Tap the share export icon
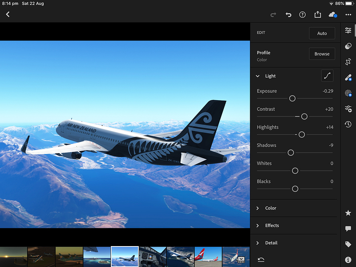356x267 pixels. [x=317, y=15]
